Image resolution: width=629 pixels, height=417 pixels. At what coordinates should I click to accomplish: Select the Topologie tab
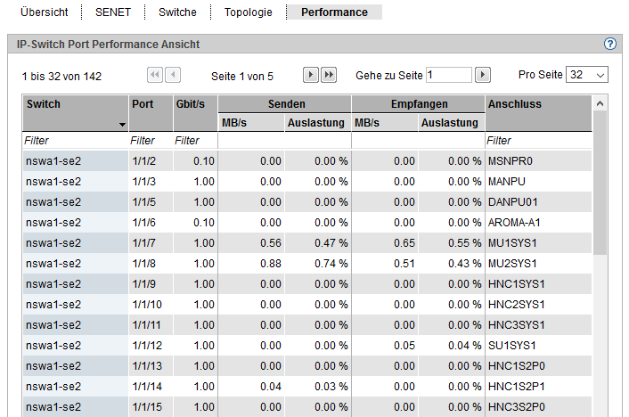249,12
